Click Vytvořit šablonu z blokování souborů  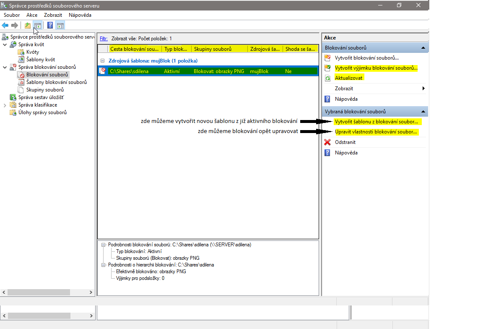point(376,122)
